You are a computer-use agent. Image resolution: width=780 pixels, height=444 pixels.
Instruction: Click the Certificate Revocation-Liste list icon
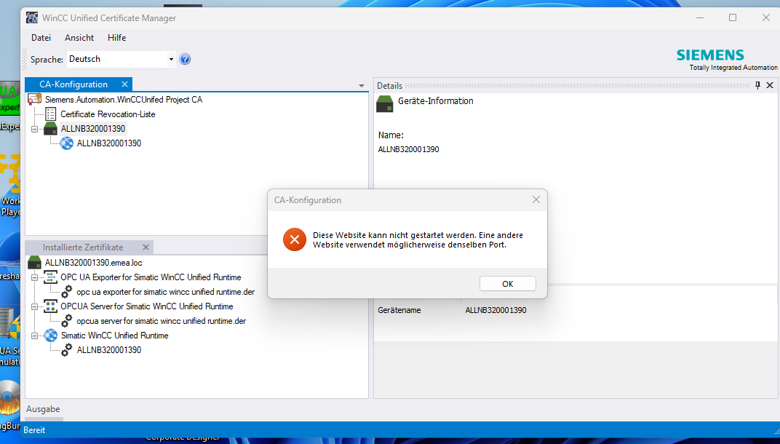click(x=50, y=114)
